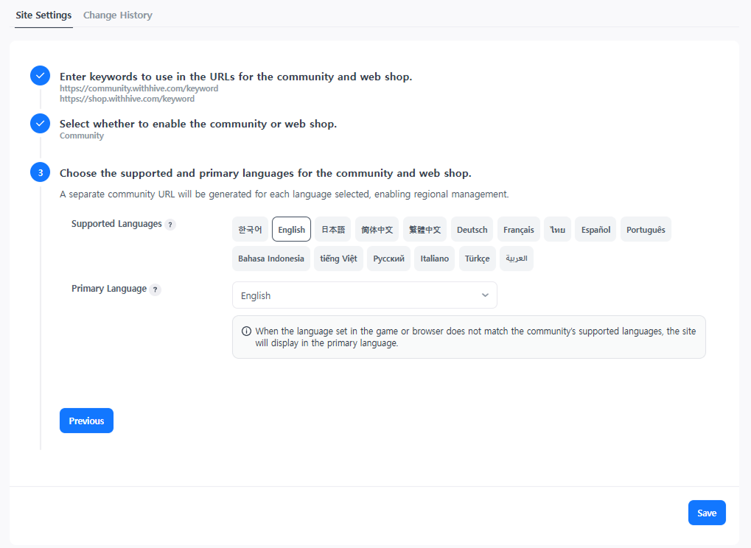Click the chevron arrow in Primary Language field

click(x=485, y=295)
